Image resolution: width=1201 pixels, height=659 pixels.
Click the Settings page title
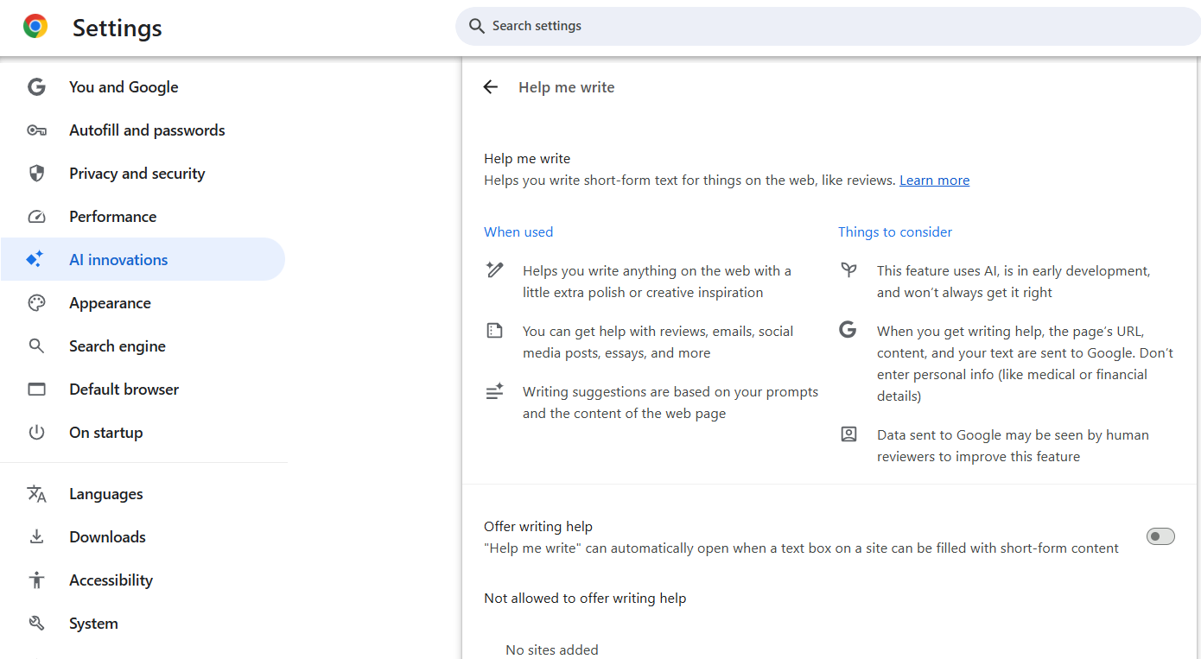coord(118,28)
